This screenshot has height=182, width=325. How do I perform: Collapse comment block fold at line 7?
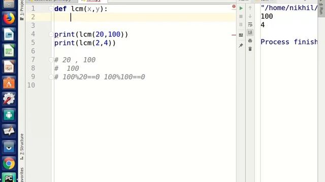(x=51, y=60)
